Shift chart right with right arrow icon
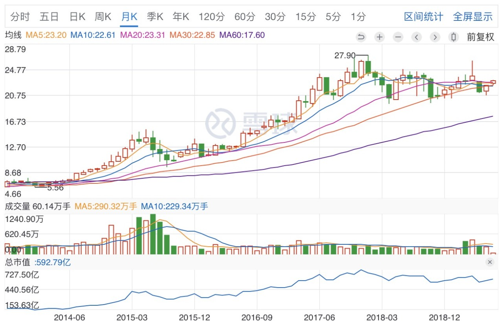 (435, 37)
